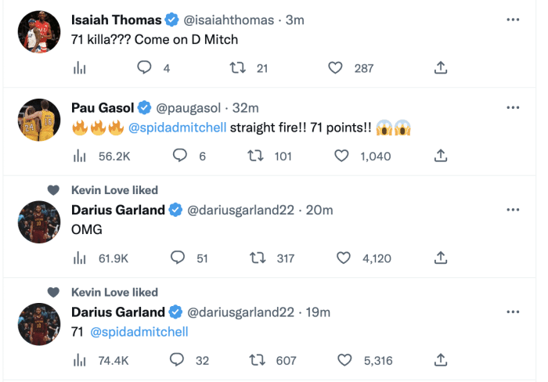Like the tweet with 5,316 likes
The width and height of the screenshot is (548, 382).
344,360
